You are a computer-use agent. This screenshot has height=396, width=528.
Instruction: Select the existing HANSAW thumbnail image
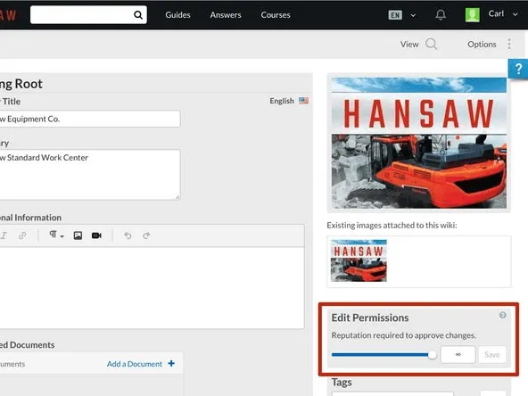click(x=359, y=260)
